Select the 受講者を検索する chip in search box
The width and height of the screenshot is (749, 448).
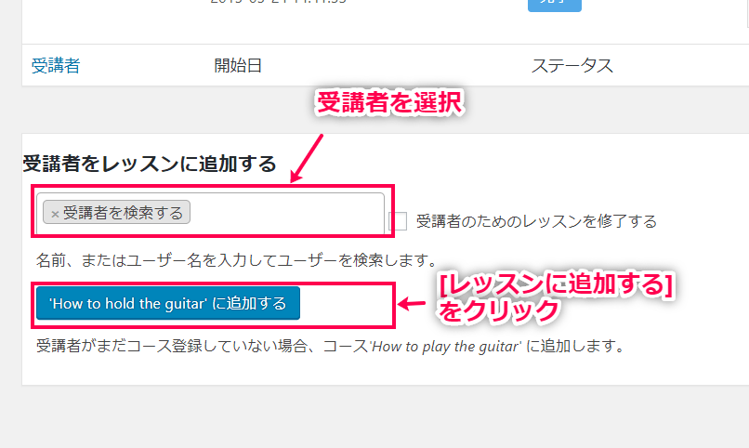(x=116, y=212)
